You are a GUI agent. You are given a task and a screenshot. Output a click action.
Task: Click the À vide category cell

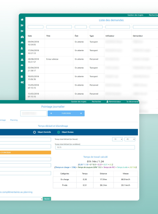click(65, 185)
